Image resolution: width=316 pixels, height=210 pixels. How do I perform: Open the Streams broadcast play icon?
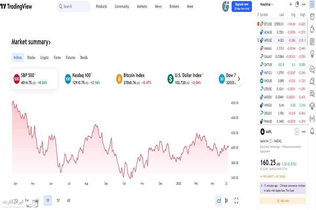click(312, 119)
